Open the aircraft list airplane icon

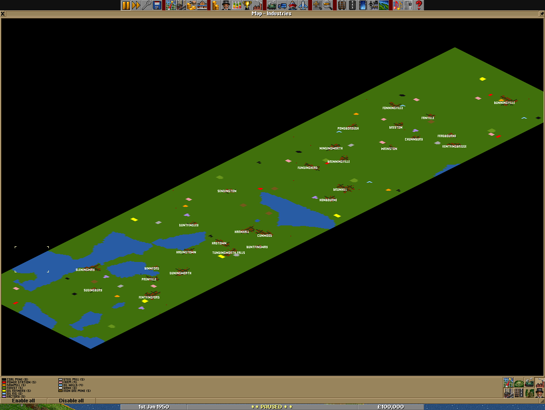(x=303, y=5)
